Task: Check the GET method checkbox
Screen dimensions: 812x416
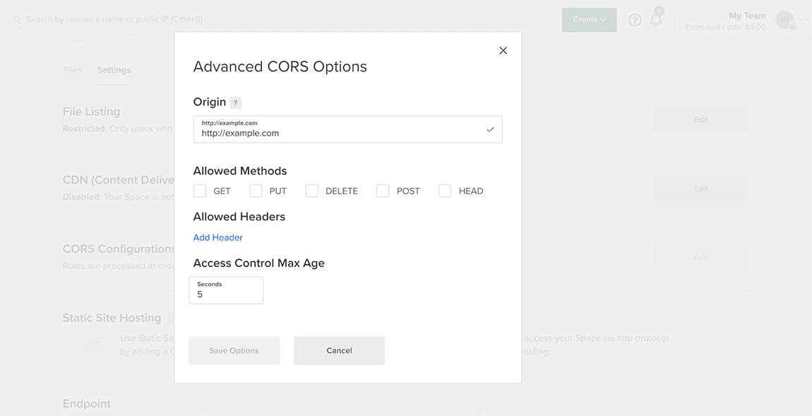Action: [x=200, y=191]
